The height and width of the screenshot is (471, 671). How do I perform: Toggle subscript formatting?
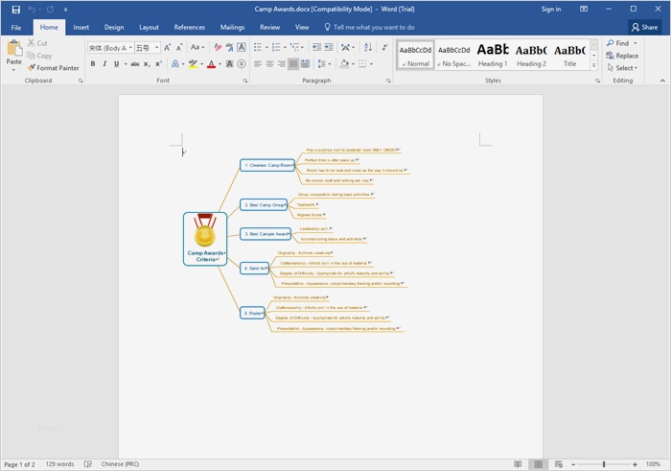coord(147,64)
